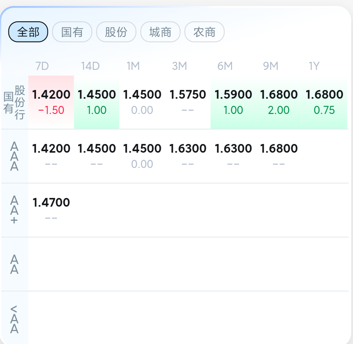Image resolution: width=353 pixels, height=344 pixels.
Task: Click the 7D tenor column header
Action: 42,66
